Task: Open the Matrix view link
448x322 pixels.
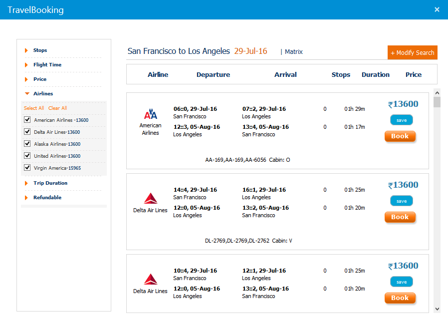Action: (293, 52)
